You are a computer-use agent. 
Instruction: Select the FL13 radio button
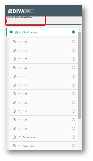[73, 102]
